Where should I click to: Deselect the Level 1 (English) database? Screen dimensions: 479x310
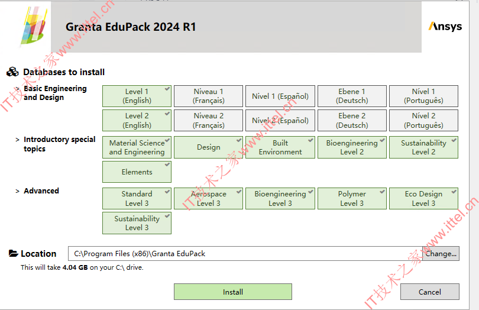[137, 96]
